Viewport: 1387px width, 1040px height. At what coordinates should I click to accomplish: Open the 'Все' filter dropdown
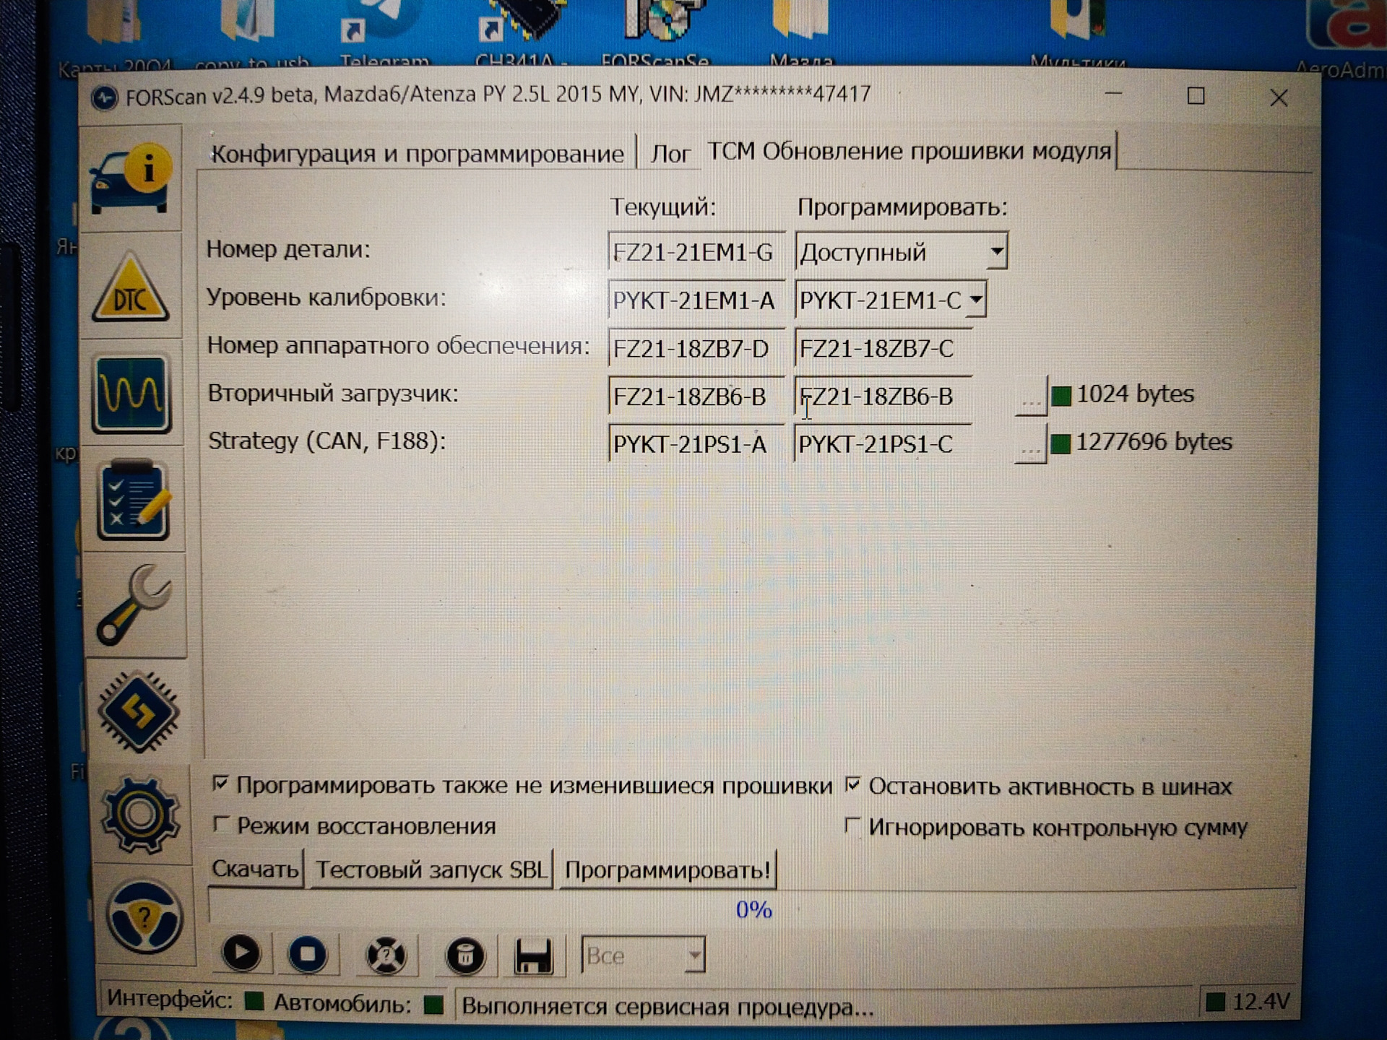click(x=693, y=955)
